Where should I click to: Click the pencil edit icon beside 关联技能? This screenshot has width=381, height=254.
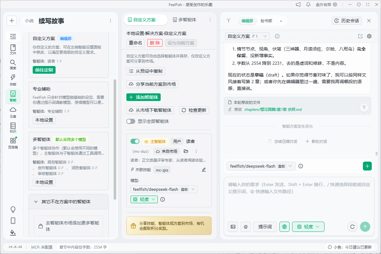pos(204,170)
